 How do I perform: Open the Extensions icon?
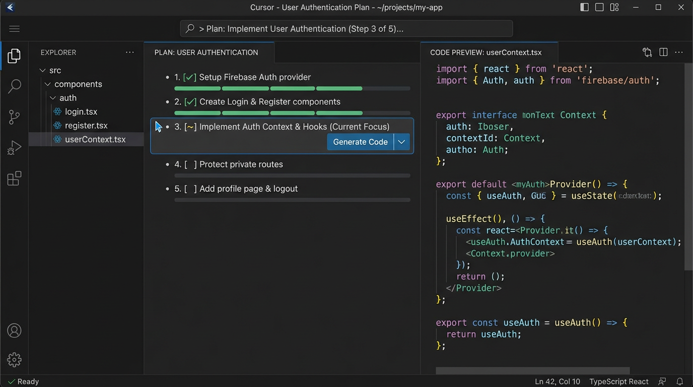14,178
